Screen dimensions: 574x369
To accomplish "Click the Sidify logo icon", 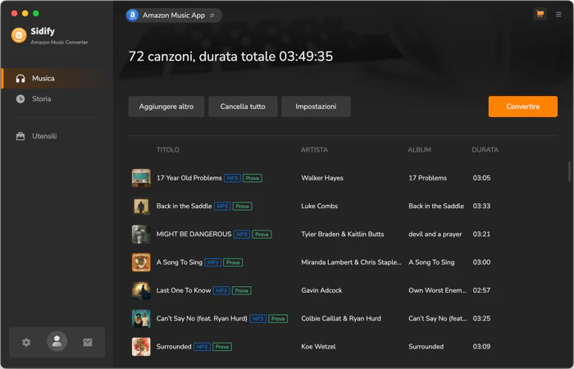I will pos(19,35).
